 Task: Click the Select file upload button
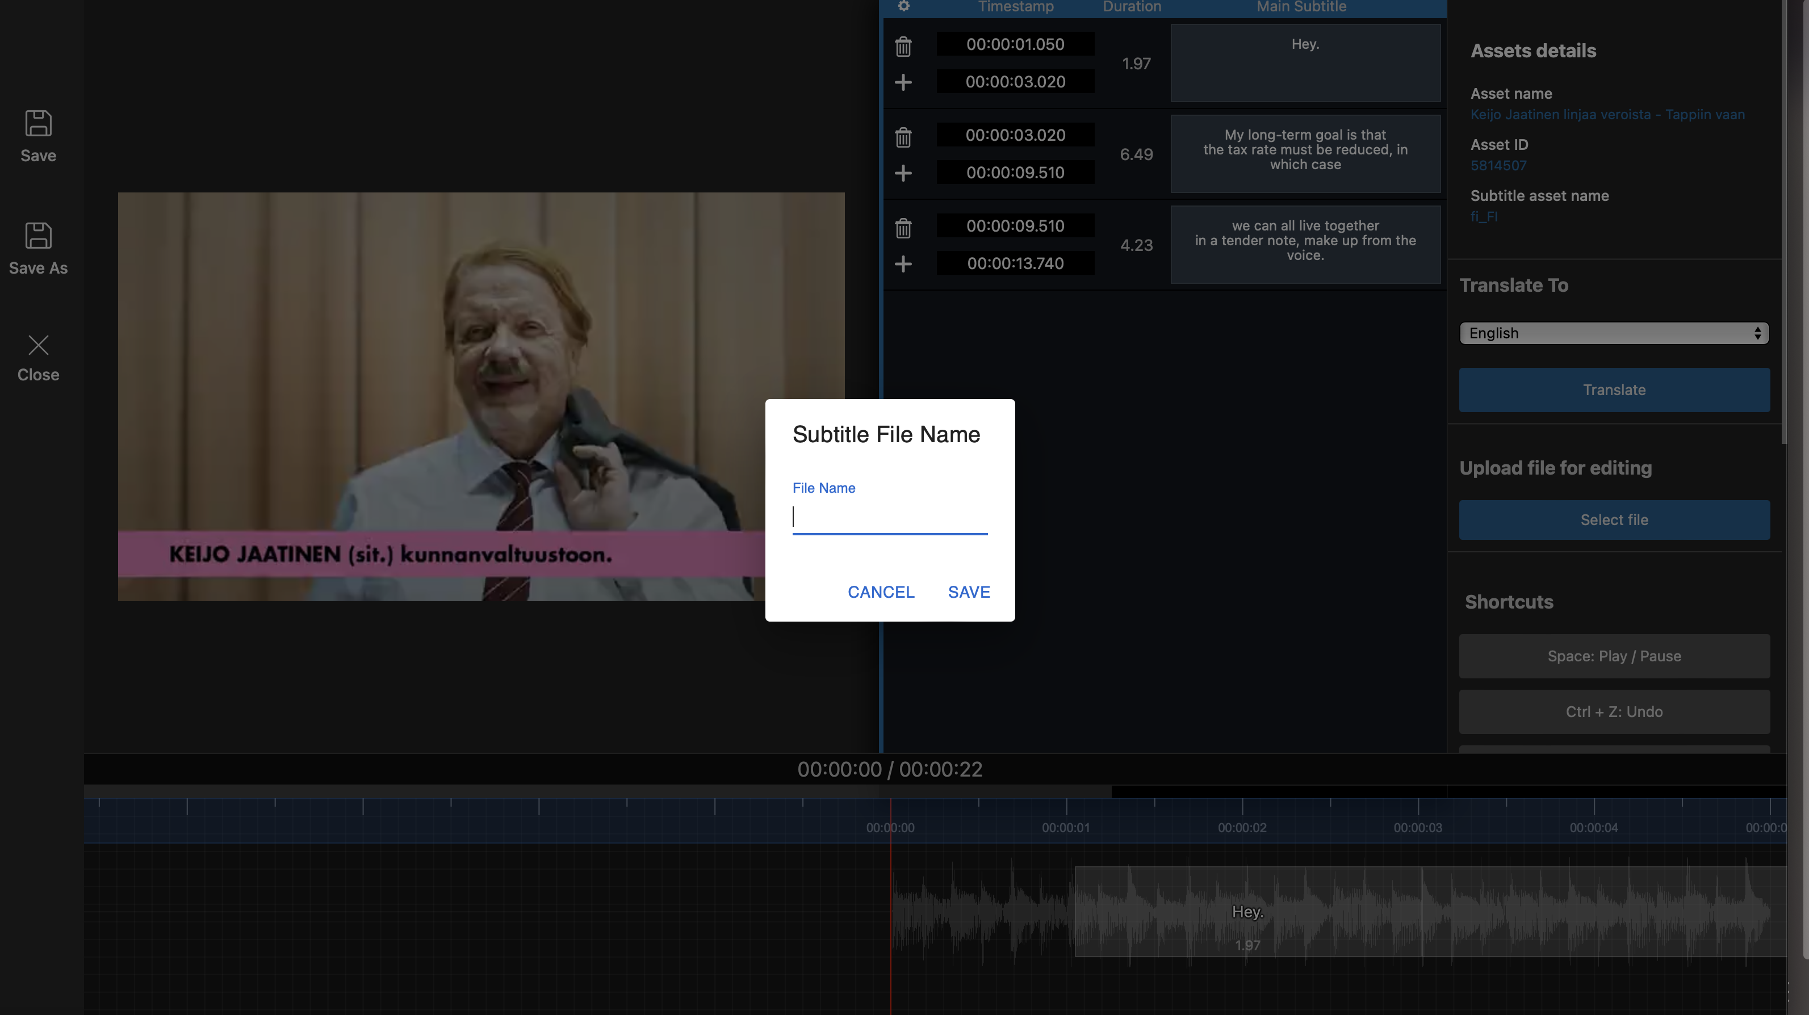[1614, 519]
